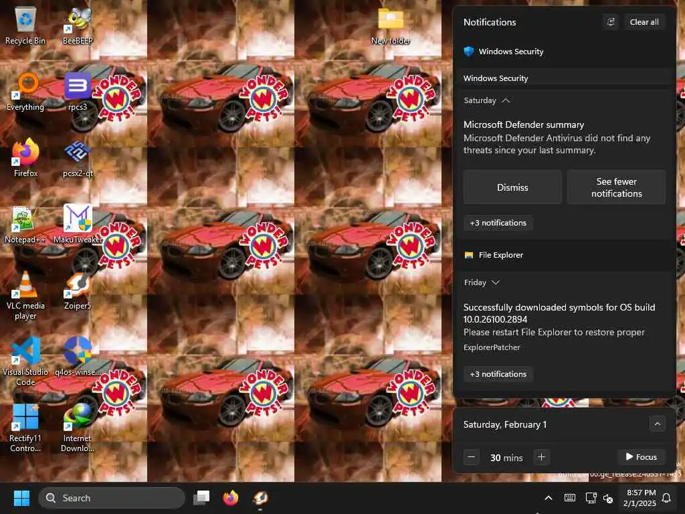The width and height of the screenshot is (685, 514).
Task: Click the Windows Security subheading row
Action: tap(565, 78)
